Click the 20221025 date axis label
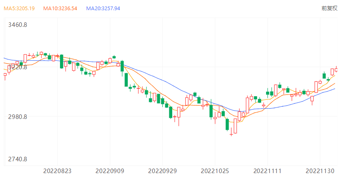 pyautogui.click(x=215, y=170)
